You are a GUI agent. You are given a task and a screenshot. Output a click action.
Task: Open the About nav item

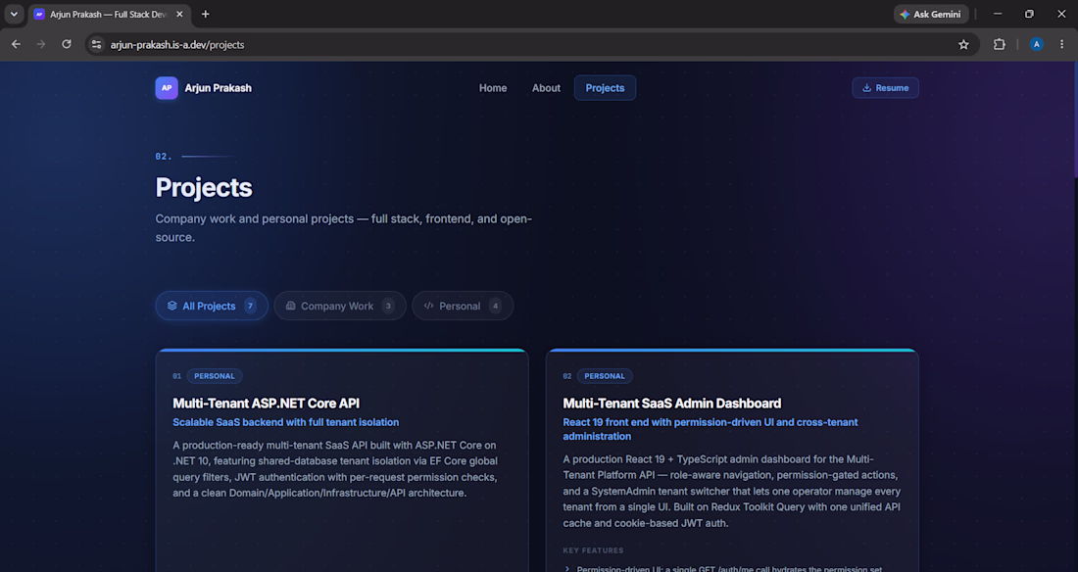pos(546,88)
